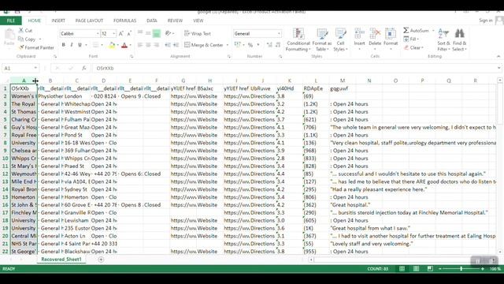The height and width of the screenshot is (284, 504).
Task: Switch to Page Layout view in status bar
Action: (416, 268)
